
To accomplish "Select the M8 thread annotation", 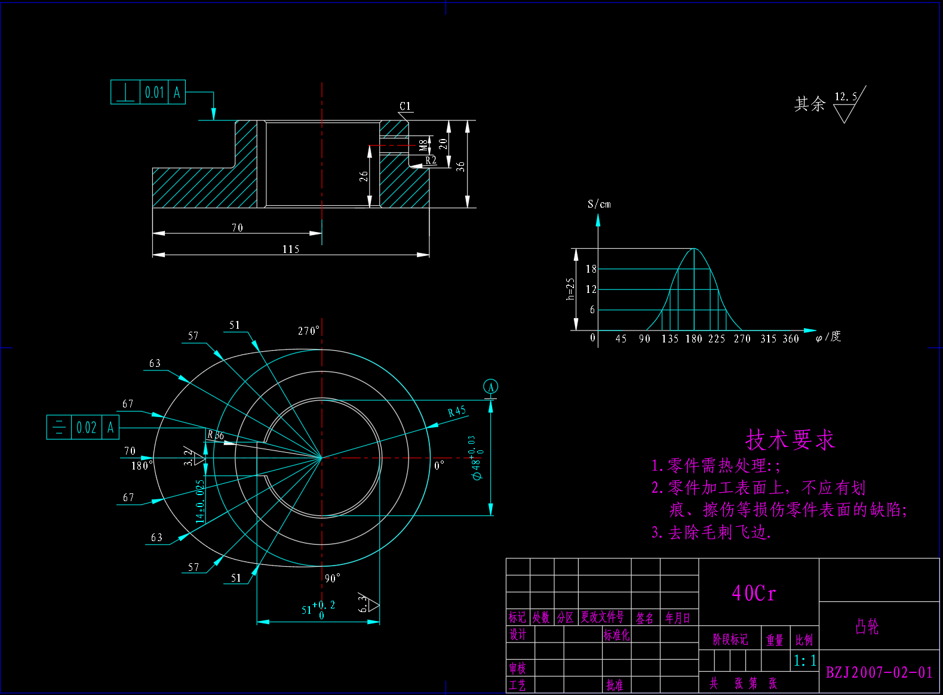I will 423,145.
